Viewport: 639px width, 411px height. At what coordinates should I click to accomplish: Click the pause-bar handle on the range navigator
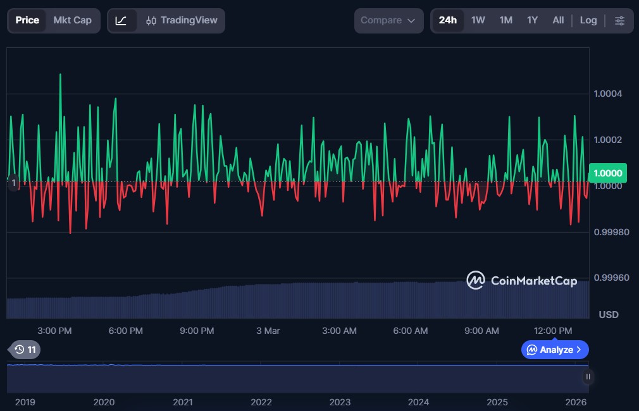click(588, 377)
